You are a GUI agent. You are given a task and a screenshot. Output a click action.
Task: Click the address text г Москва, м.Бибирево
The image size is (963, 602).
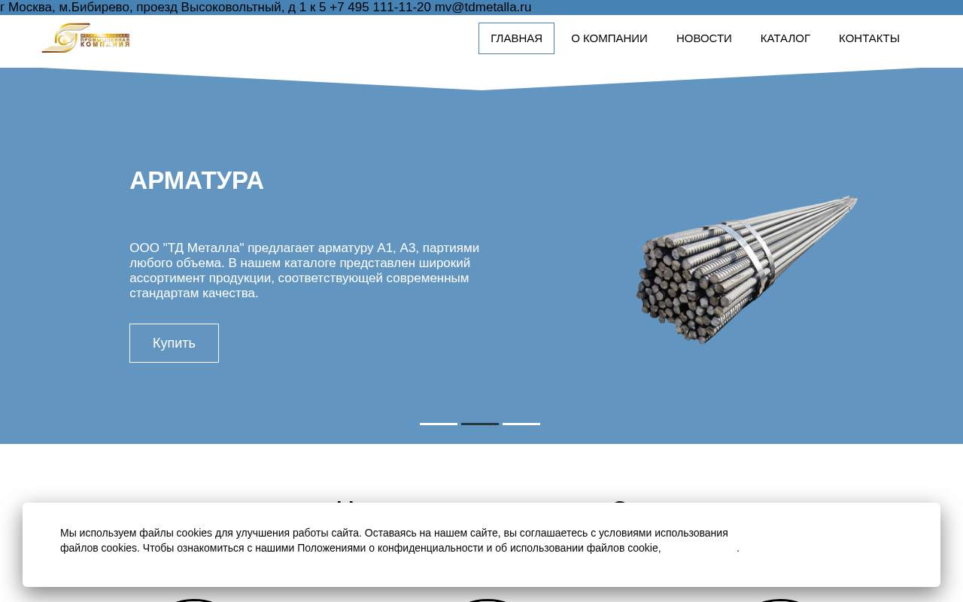coord(66,8)
